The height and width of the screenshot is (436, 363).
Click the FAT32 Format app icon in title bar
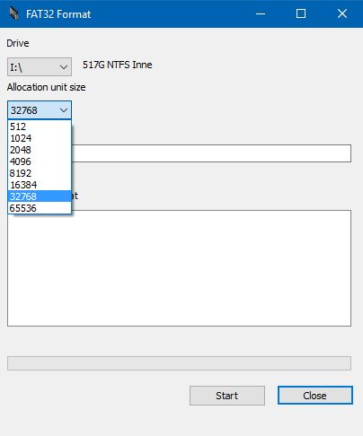[x=13, y=13]
